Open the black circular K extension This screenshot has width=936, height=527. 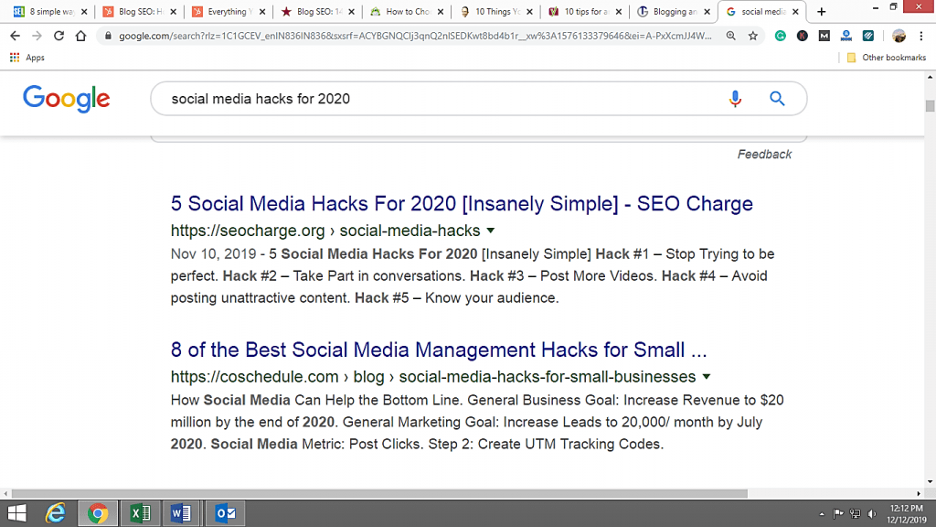coord(803,36)
